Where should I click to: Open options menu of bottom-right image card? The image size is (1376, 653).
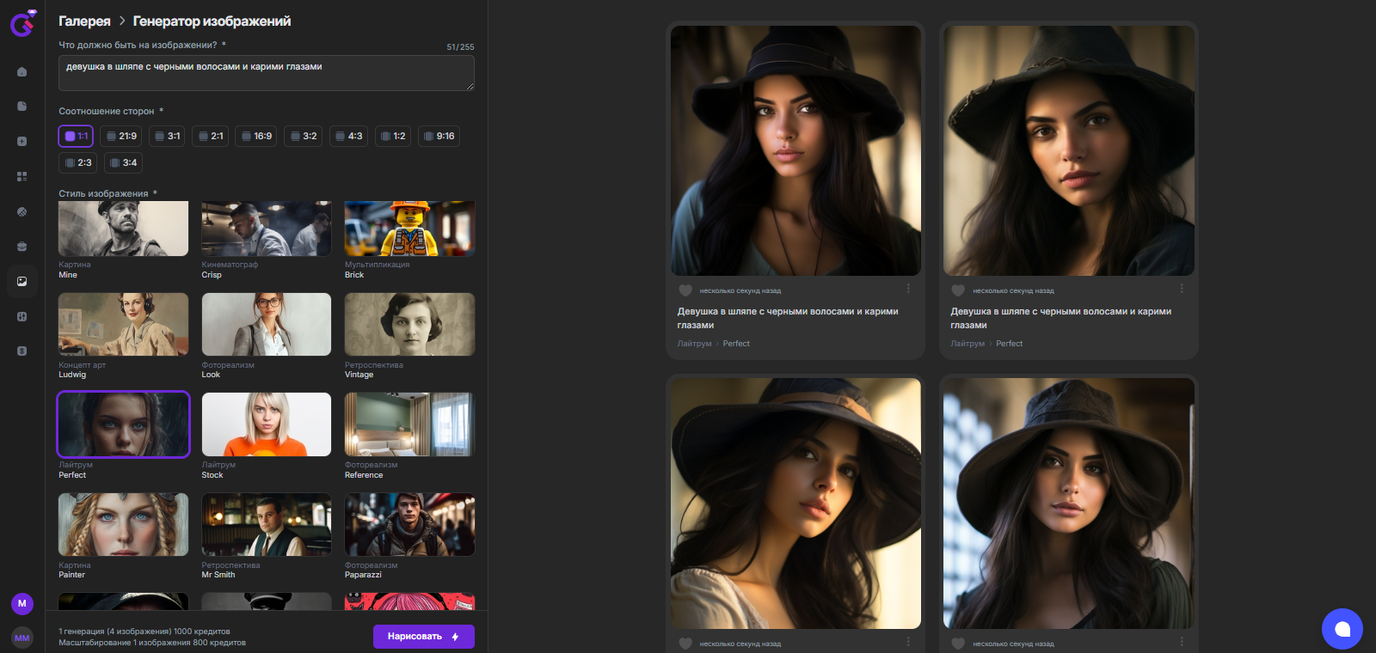point(1182,642)
